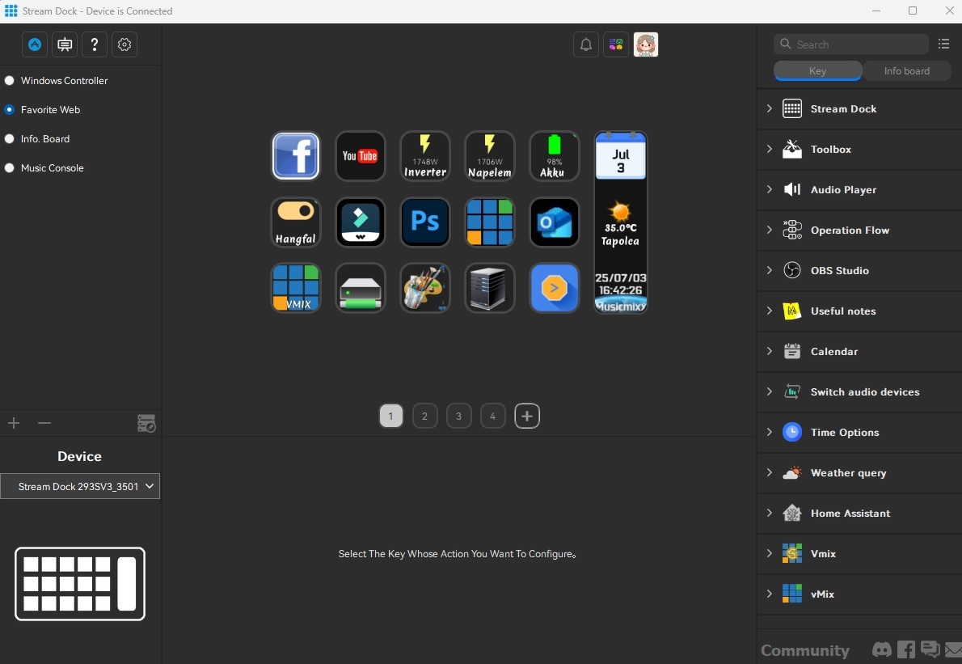Open the Stream Dock device dropdown
The width and height of the screenshot is (962, 664).
tap(80, 486)
